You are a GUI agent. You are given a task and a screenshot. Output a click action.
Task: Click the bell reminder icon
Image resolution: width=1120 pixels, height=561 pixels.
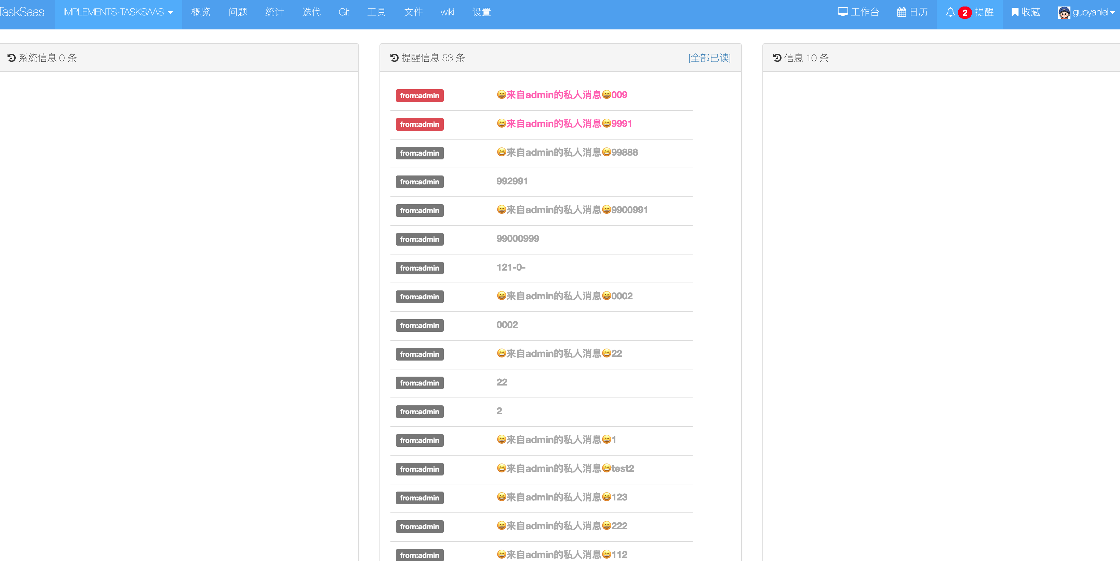[950, 12]
